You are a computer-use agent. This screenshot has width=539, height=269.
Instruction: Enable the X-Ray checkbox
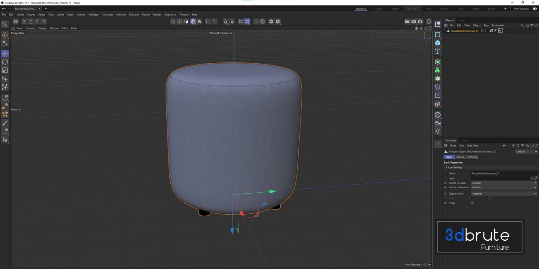pyautogui.click(x=472, y=203)
